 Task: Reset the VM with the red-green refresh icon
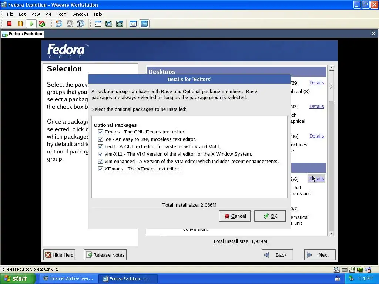42,24
